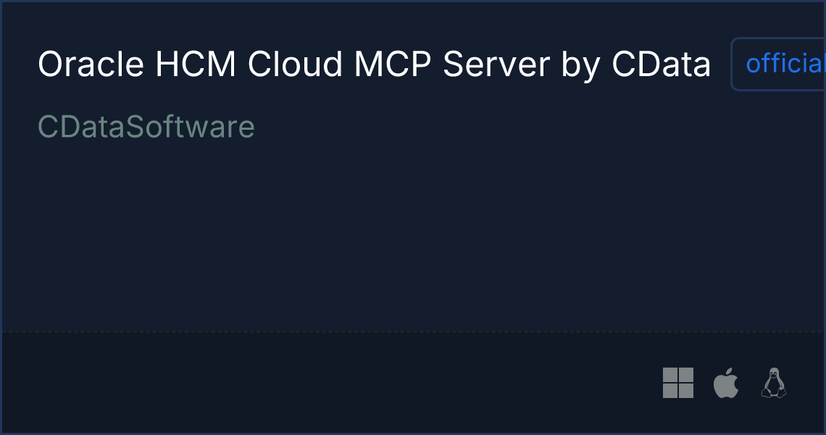Click the Apple macOS platform icon
The image size is (826, 435).
coord(726,383)
